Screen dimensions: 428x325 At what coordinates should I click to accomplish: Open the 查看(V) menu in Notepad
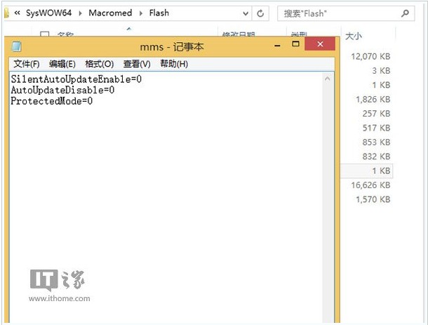point(137,64)
